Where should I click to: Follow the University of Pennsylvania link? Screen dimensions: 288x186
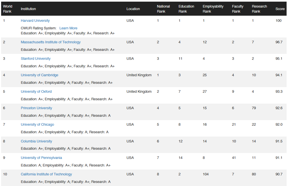tap(41, 158)
